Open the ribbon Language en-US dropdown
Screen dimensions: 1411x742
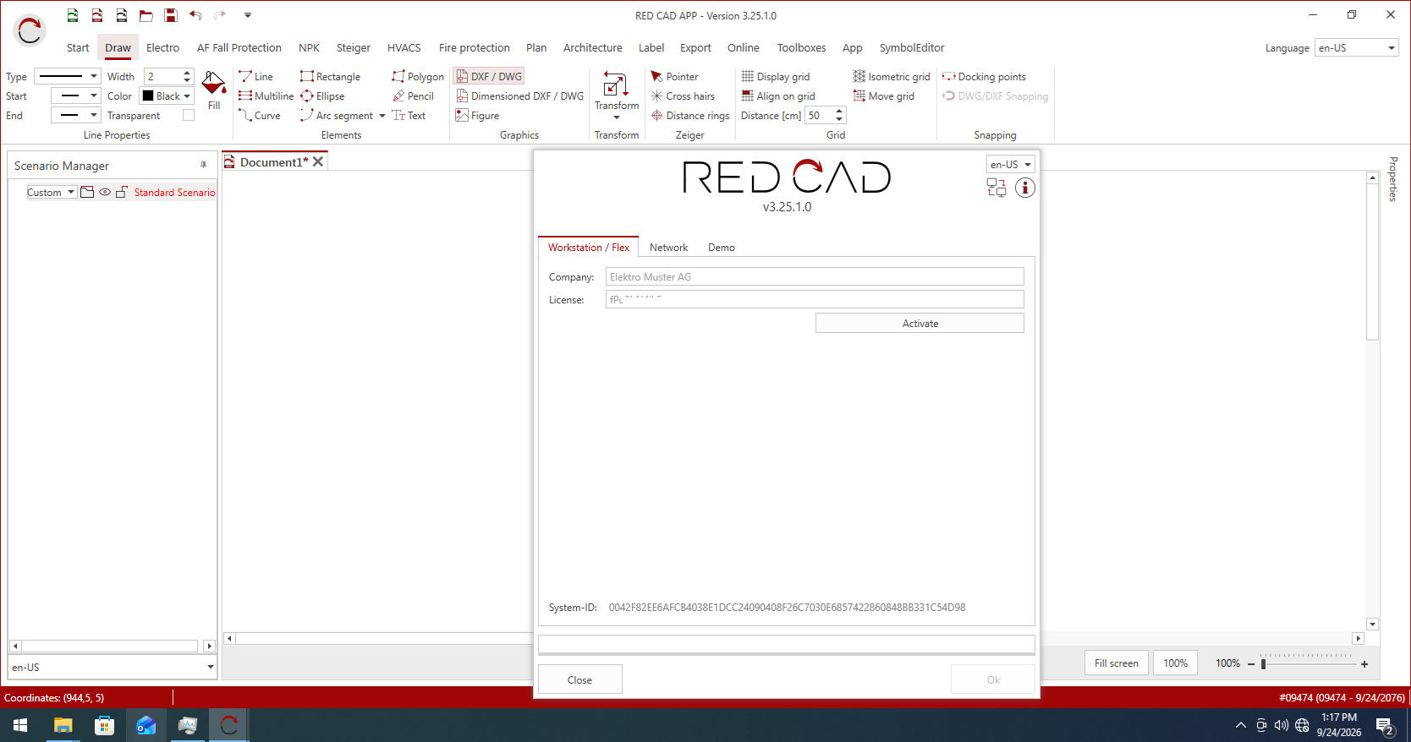click(x=1357, y=48)
